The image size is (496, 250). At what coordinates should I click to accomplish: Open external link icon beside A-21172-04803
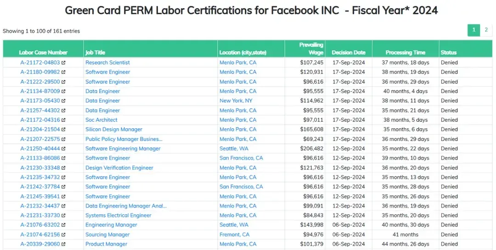[63, 63]
